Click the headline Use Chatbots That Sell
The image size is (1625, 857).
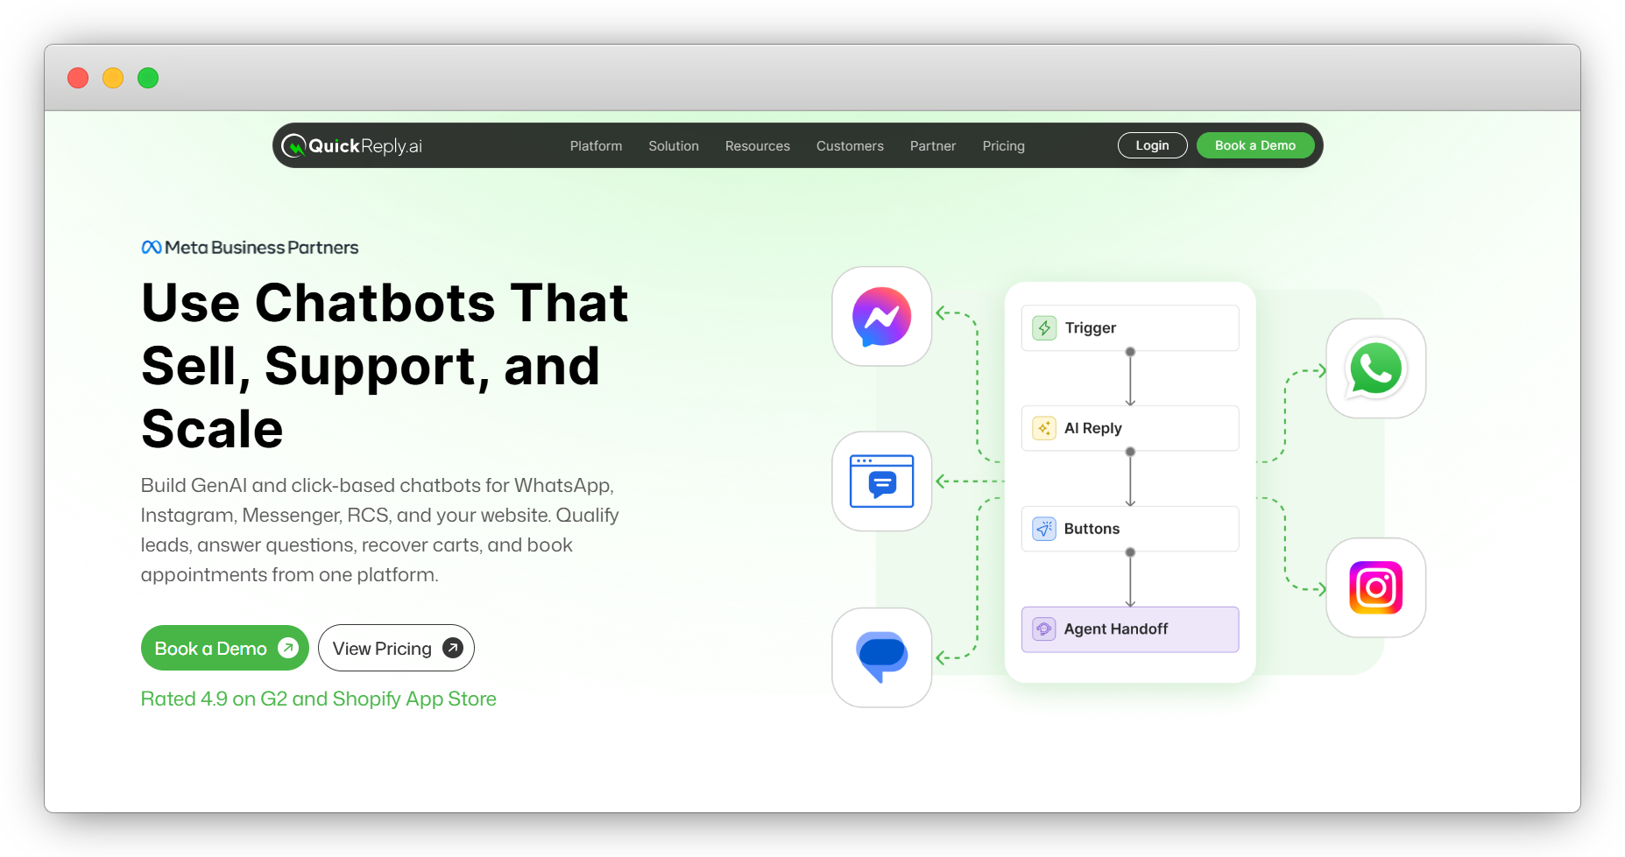point(385,366)
